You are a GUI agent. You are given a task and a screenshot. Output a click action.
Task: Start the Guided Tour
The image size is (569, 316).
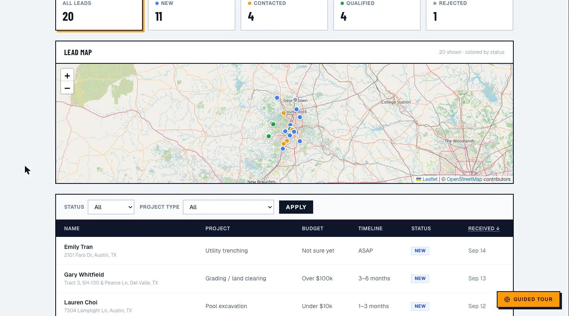[529, 299]
